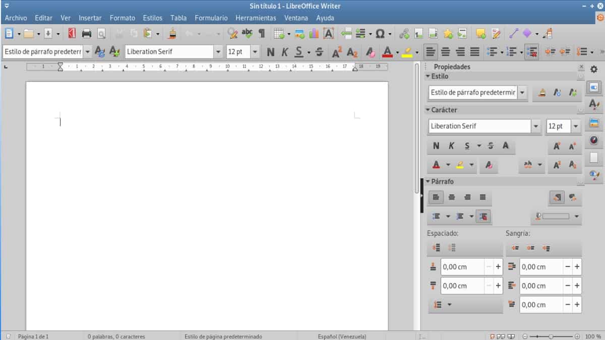Apply bold formatting with the N icon
Viewport: 605px width, 340px height.
271,51
